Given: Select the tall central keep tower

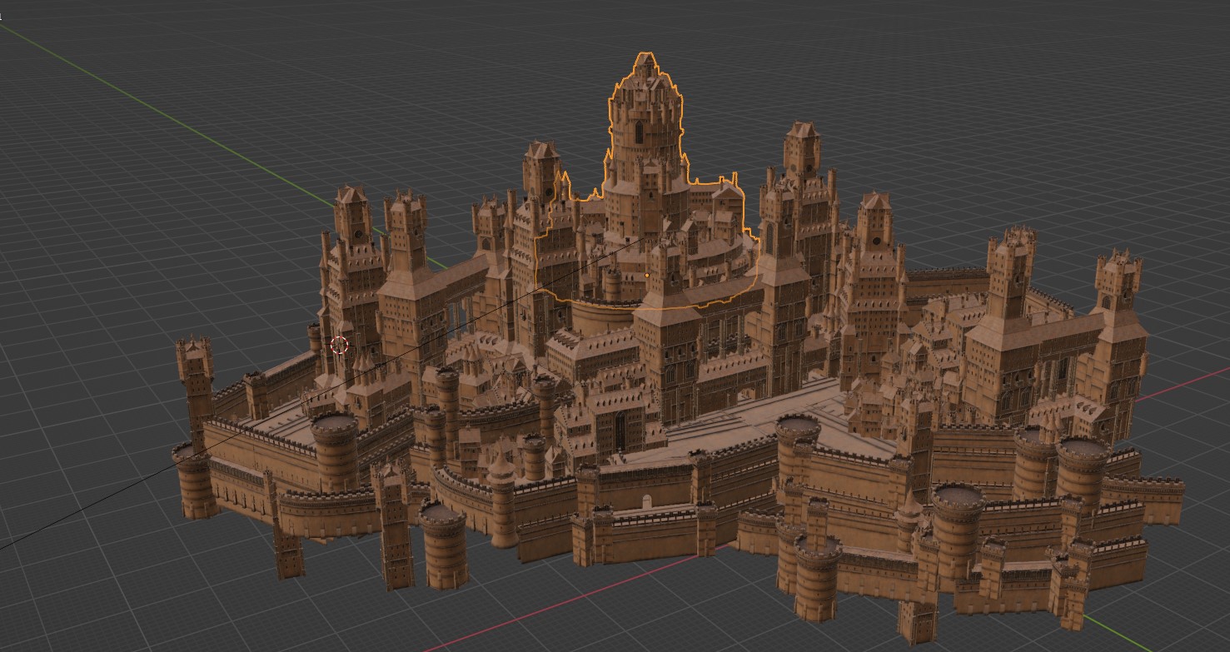Looking at the screenshot, I should pyautogui.click(x=645, y=125).
